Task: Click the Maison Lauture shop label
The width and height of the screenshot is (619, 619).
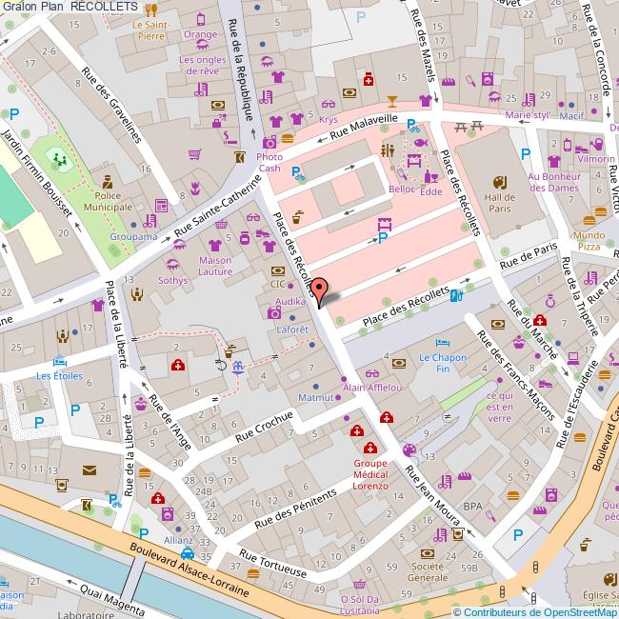Action: (215, 267)
